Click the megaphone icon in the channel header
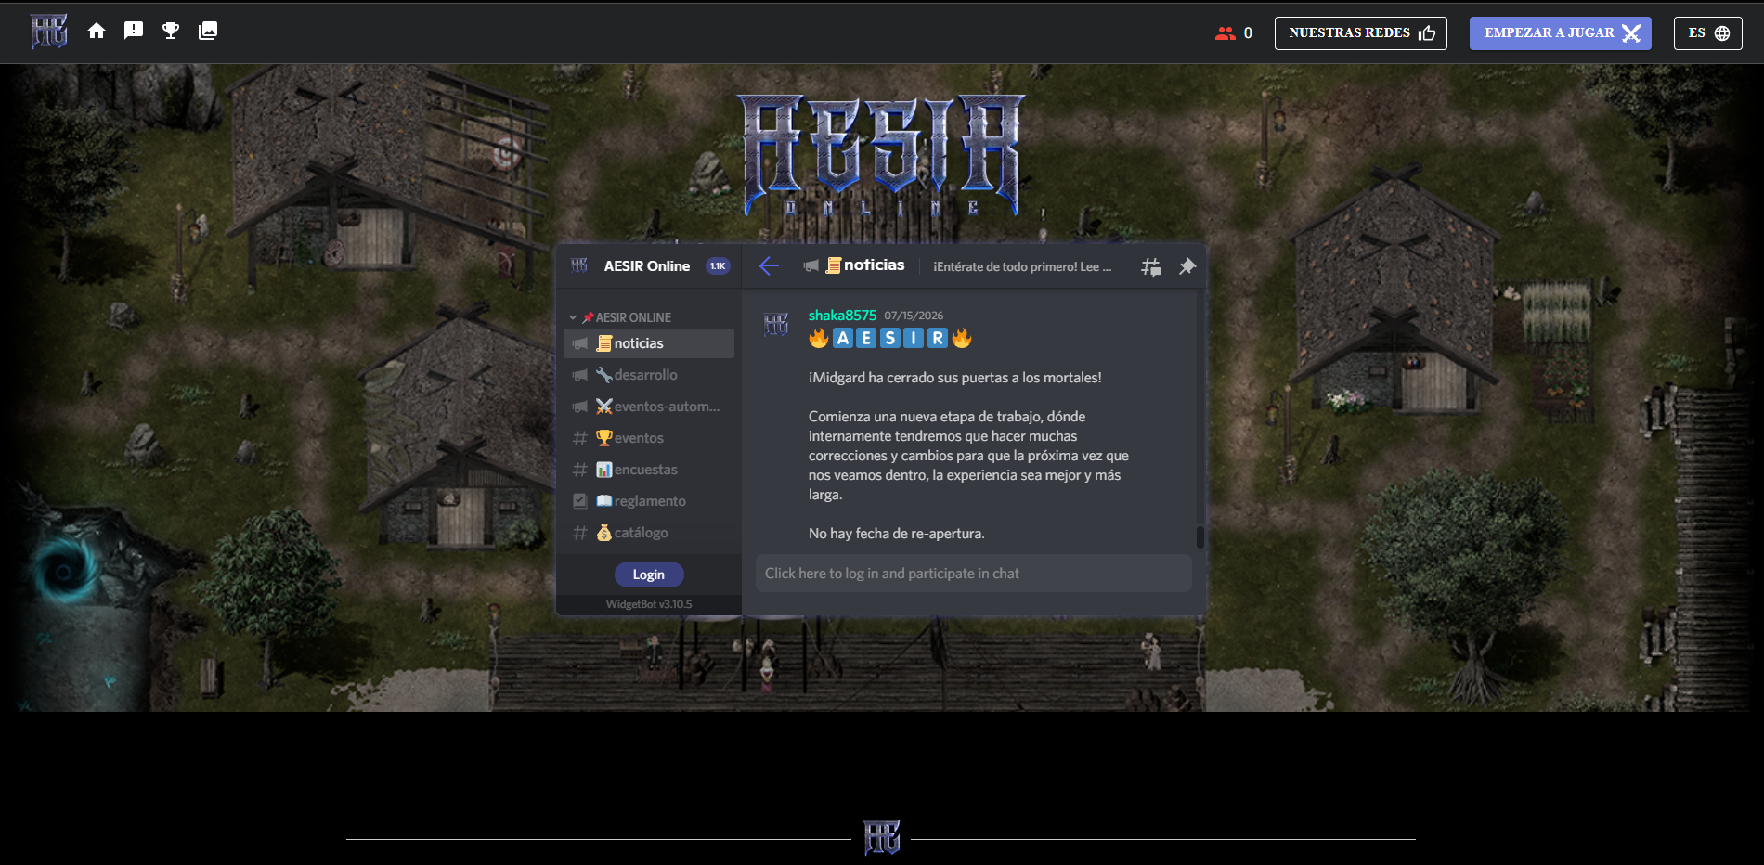 point(811,266)
